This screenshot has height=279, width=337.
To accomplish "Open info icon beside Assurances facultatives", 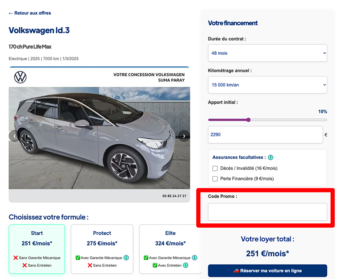I will tap(270, 158).
